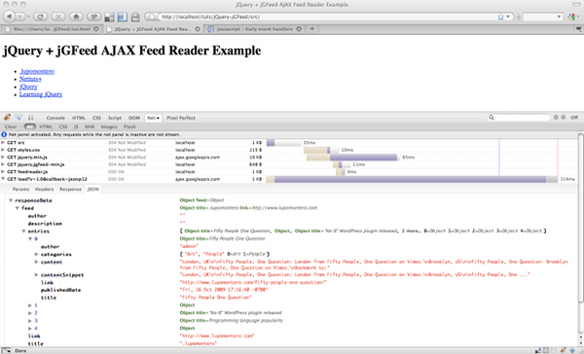Show all requests with the All filter
Image resolution: width=584 pixels, height=354 pixels.
click(x=29, y=126)
